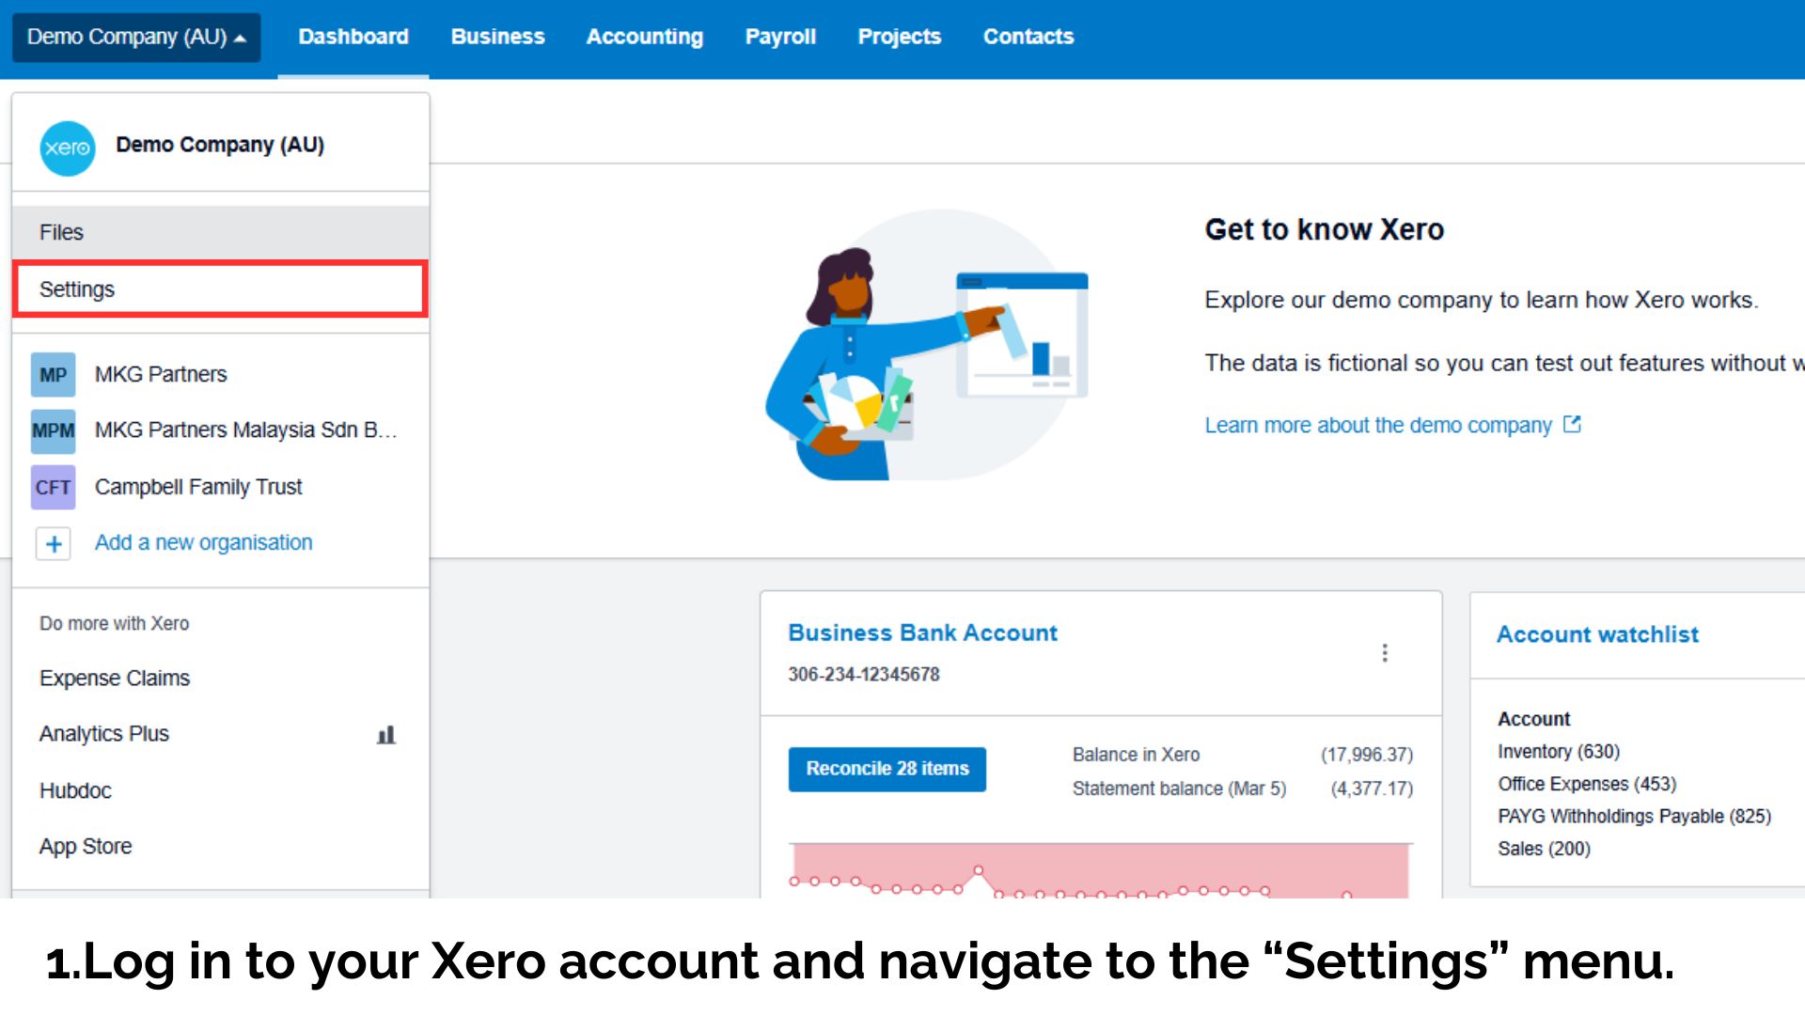Viewport: 1805px width, 1015px height.
Task: Click the external link icon beside Learn more
Action: (1572, 425)
